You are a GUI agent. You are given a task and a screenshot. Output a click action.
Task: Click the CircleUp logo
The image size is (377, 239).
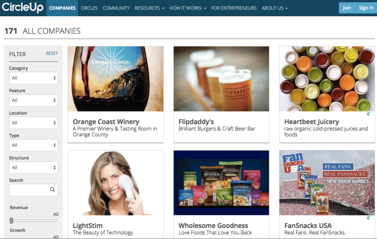(22, 7)
